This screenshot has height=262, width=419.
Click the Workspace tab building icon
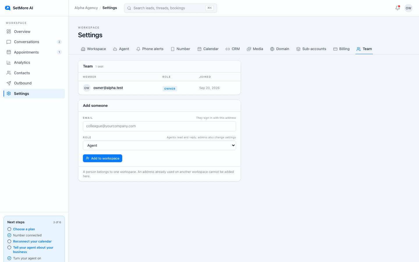(x=83, y=49)
